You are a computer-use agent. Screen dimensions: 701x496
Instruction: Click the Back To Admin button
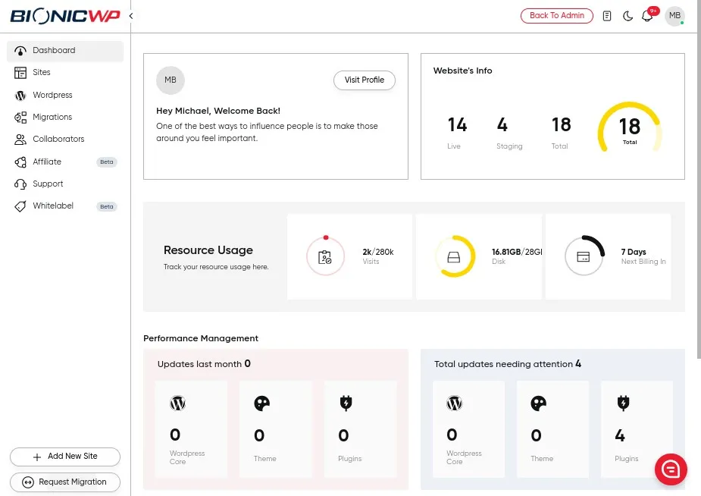click(556, 16)
